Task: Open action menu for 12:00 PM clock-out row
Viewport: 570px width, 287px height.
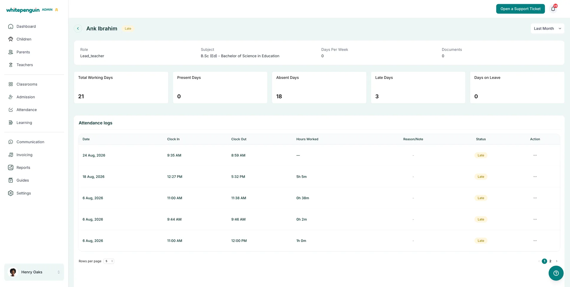Action: click(x=535, y=241)
